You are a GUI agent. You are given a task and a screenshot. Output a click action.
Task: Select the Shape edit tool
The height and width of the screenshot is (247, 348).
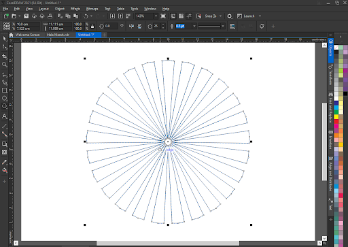4,47
